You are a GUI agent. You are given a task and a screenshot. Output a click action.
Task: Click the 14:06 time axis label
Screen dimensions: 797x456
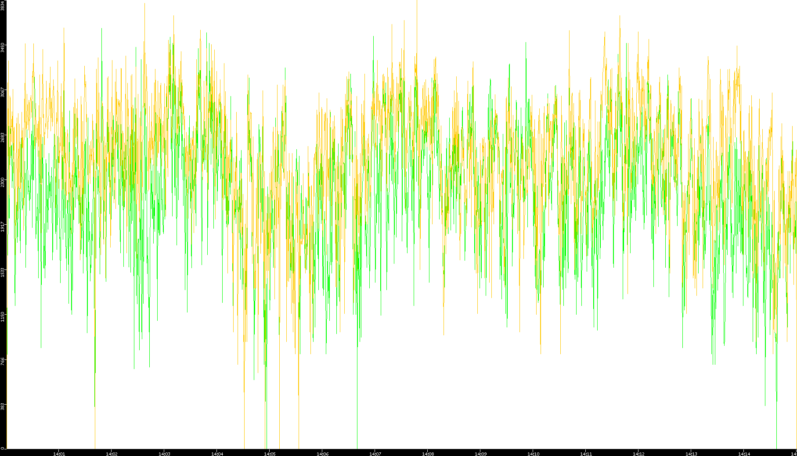click(322, 454)
